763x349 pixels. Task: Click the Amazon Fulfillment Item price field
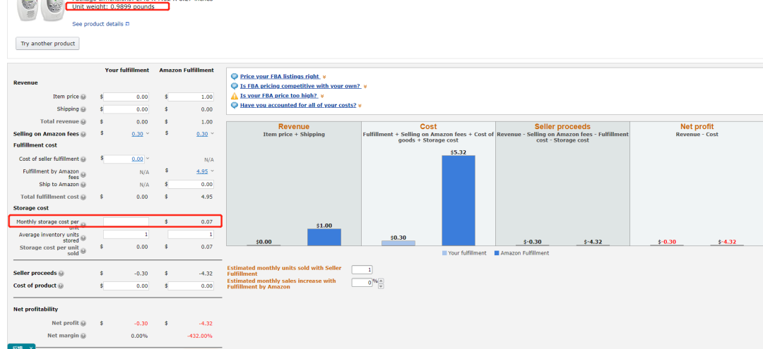191,97
